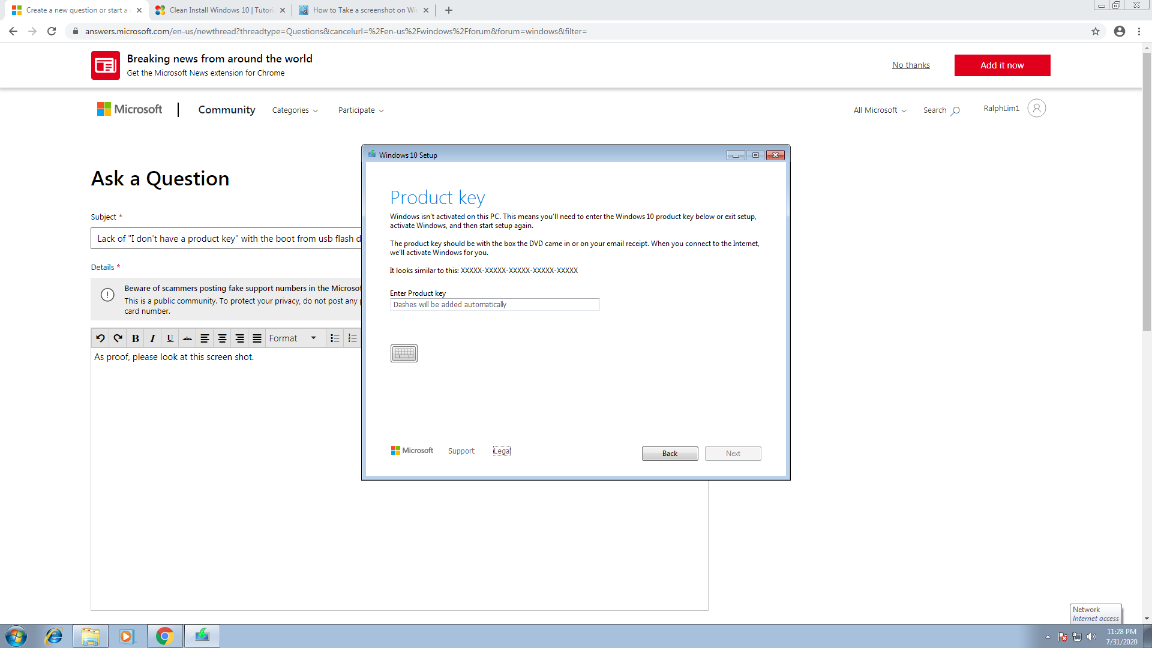
Task: Click the Redo icon in editor toolbar
Action: coord(118,338)
